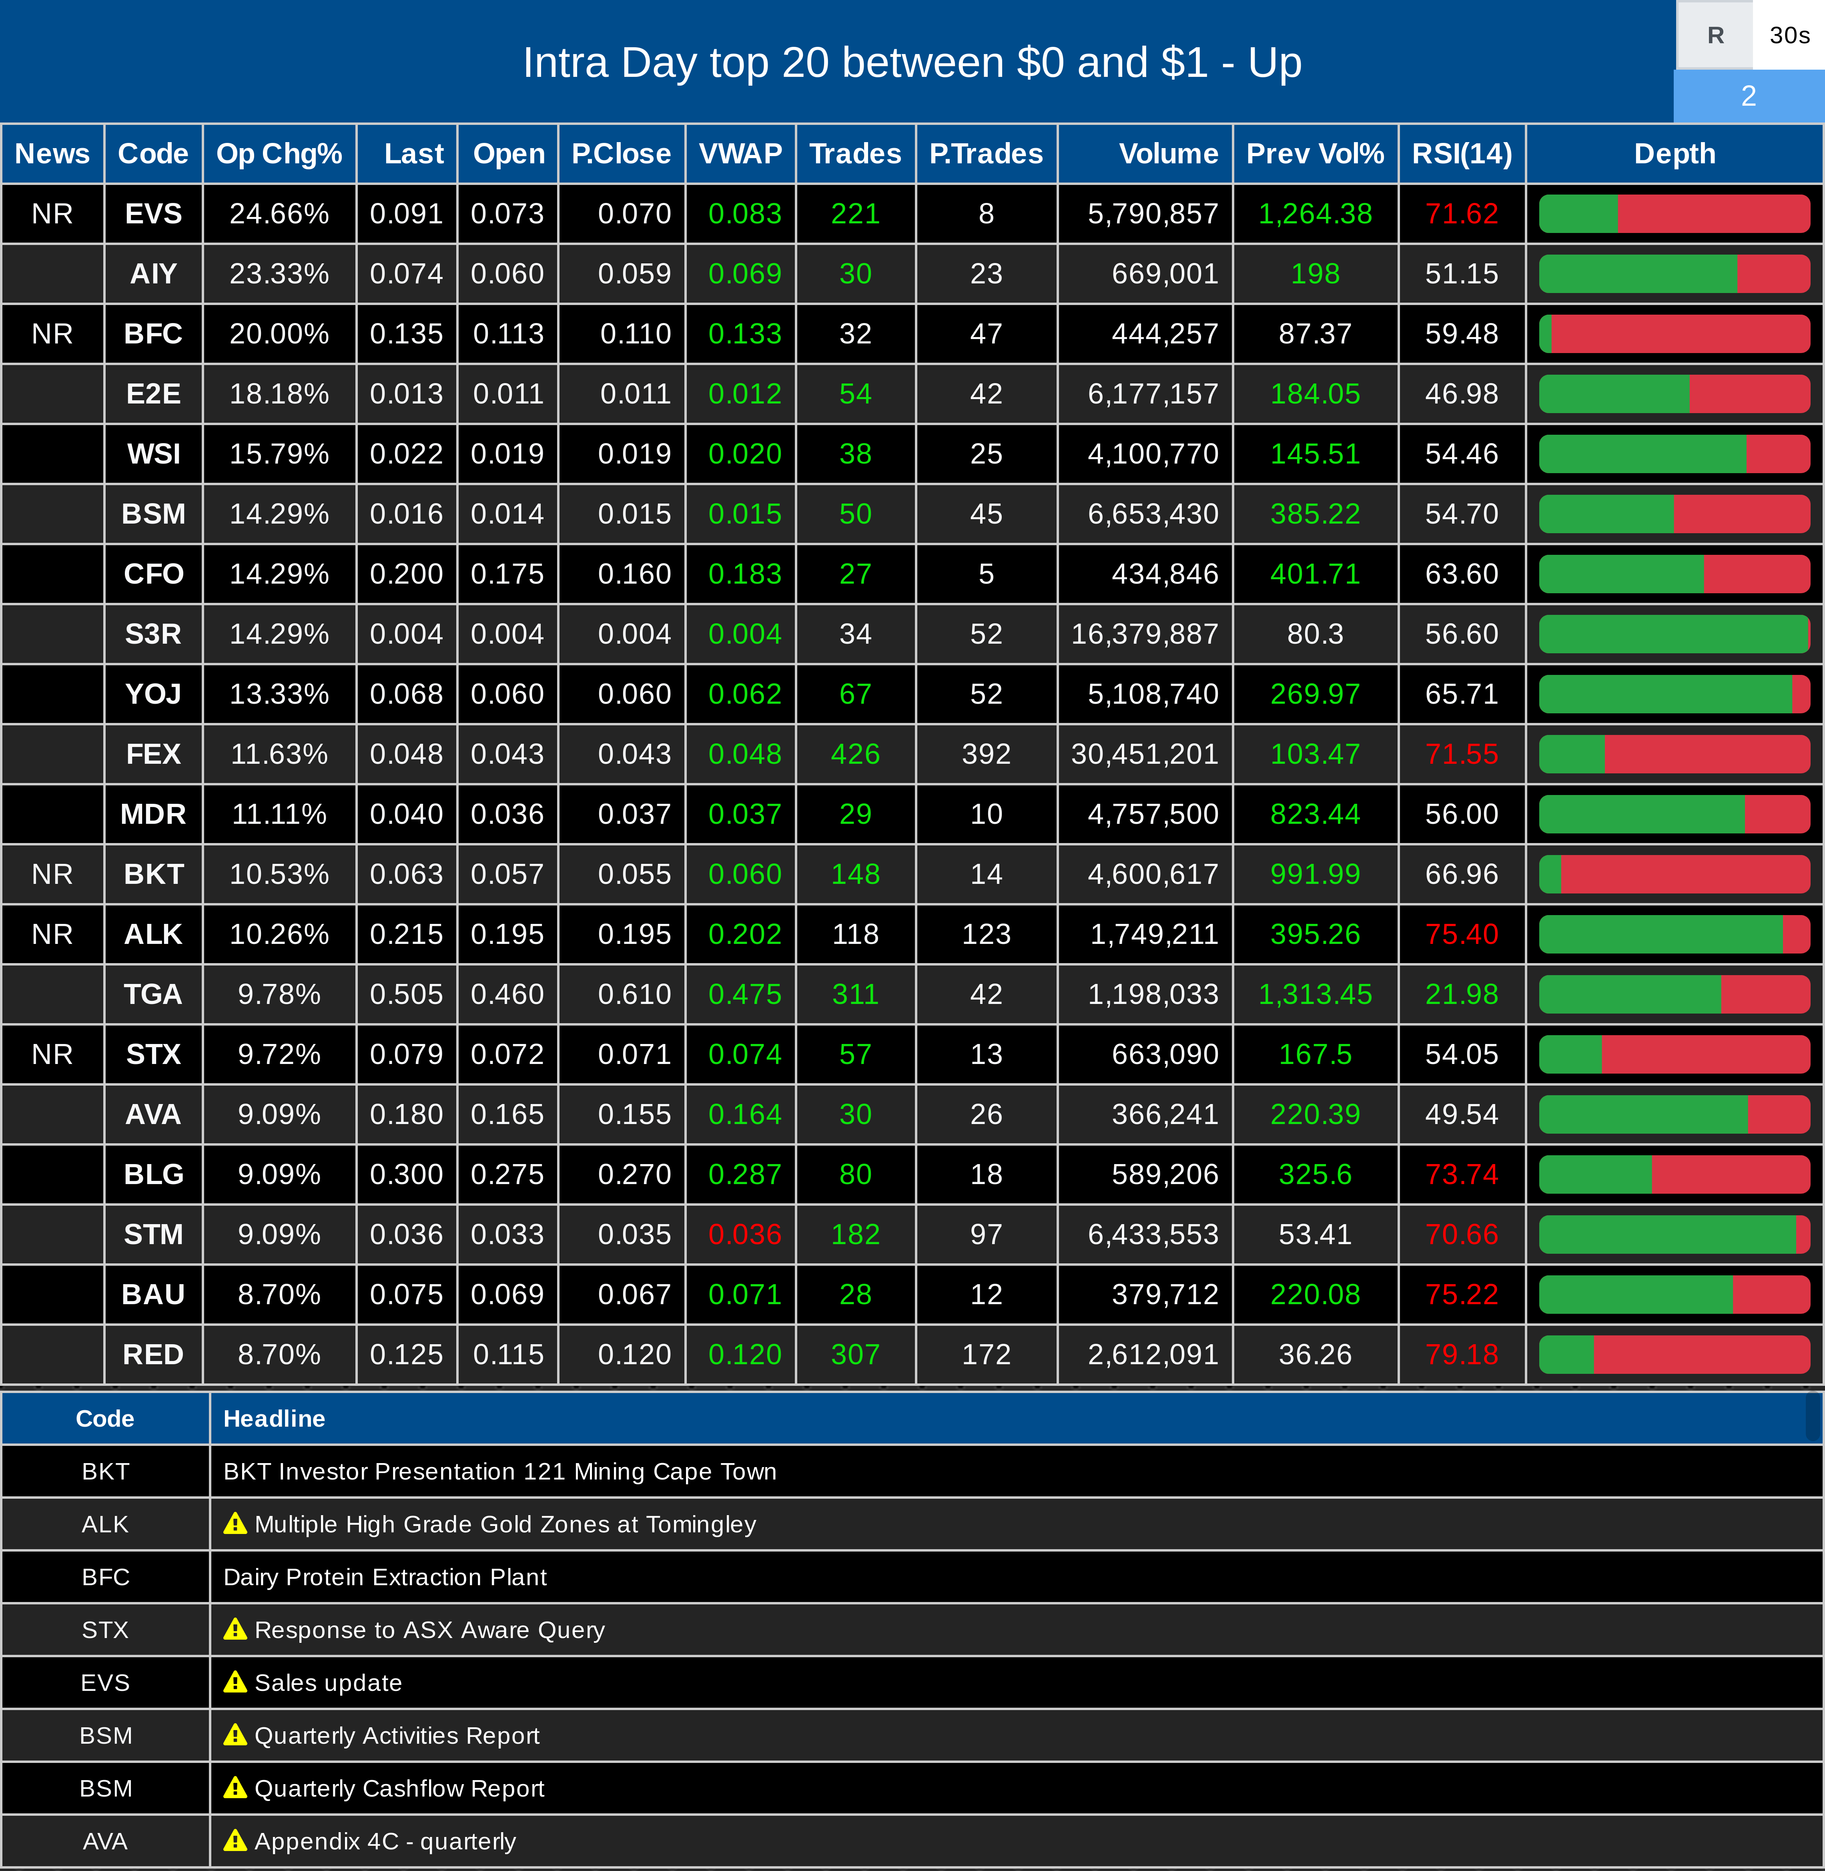Open BKT Investor Presentation headline
This screenshot has width=1825, height=1871.
click(499, 1472)
